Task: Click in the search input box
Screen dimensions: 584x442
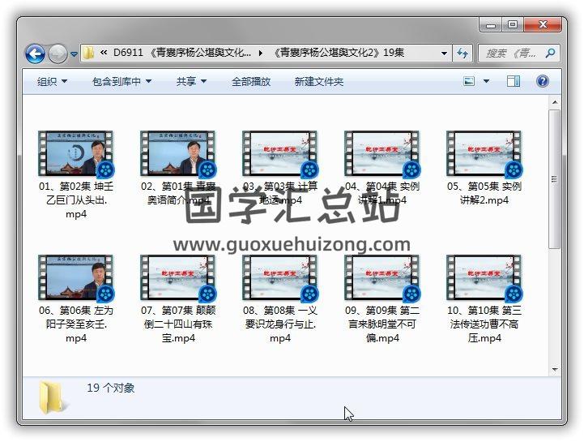Action: point(512,54)
